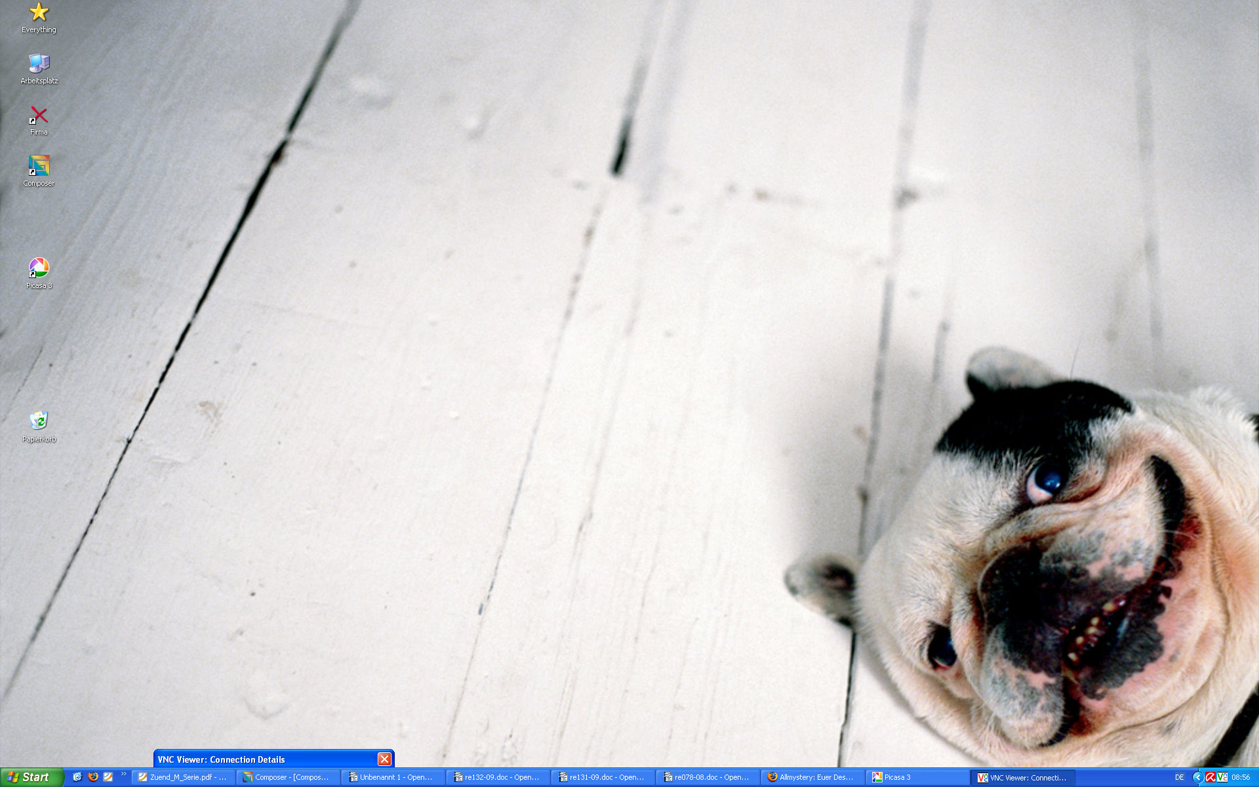This screenshot has height=787, width=1259.
Task: Open the Everything star desktop icon
Action: click(39, 18)
